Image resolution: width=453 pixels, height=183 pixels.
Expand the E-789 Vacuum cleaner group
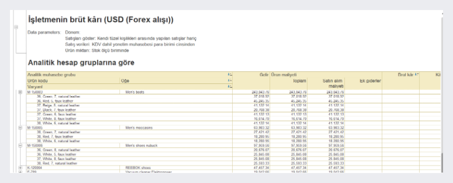coord(21,172)
